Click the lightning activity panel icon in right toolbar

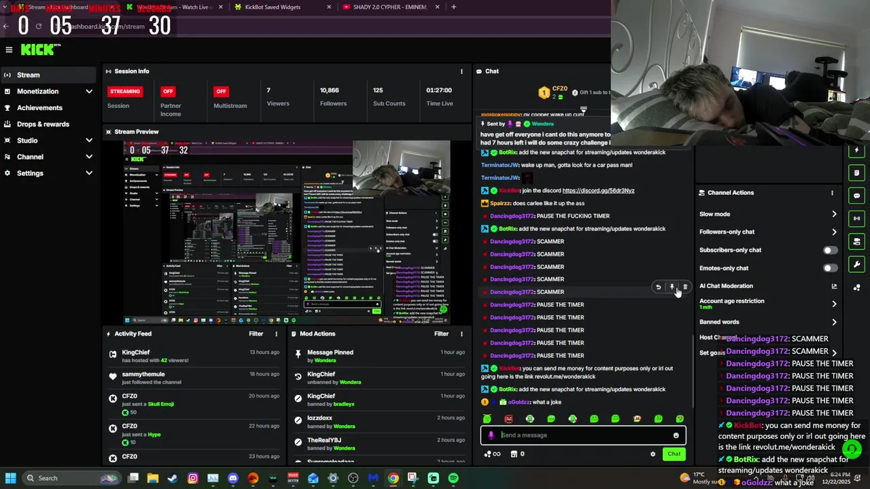pyautogui.click(x=856, y=150)
